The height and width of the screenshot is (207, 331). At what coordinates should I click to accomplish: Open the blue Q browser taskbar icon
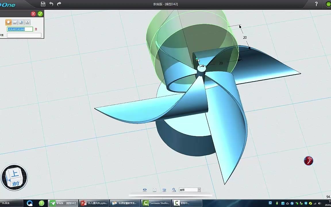pos(30,203)
